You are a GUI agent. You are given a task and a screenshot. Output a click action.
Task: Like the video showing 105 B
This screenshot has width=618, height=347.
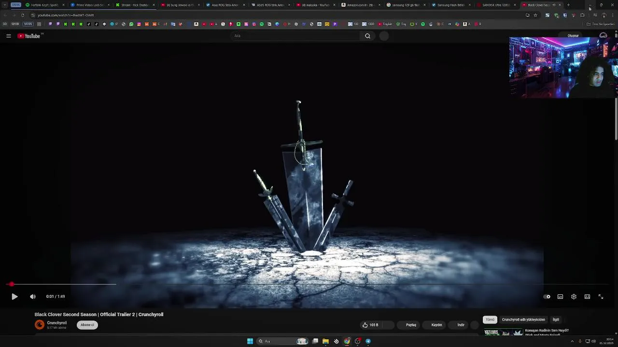tap(370, 325)
